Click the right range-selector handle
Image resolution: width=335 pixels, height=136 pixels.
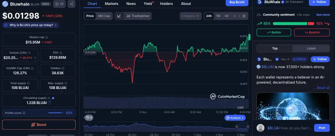tap(248, 127)
